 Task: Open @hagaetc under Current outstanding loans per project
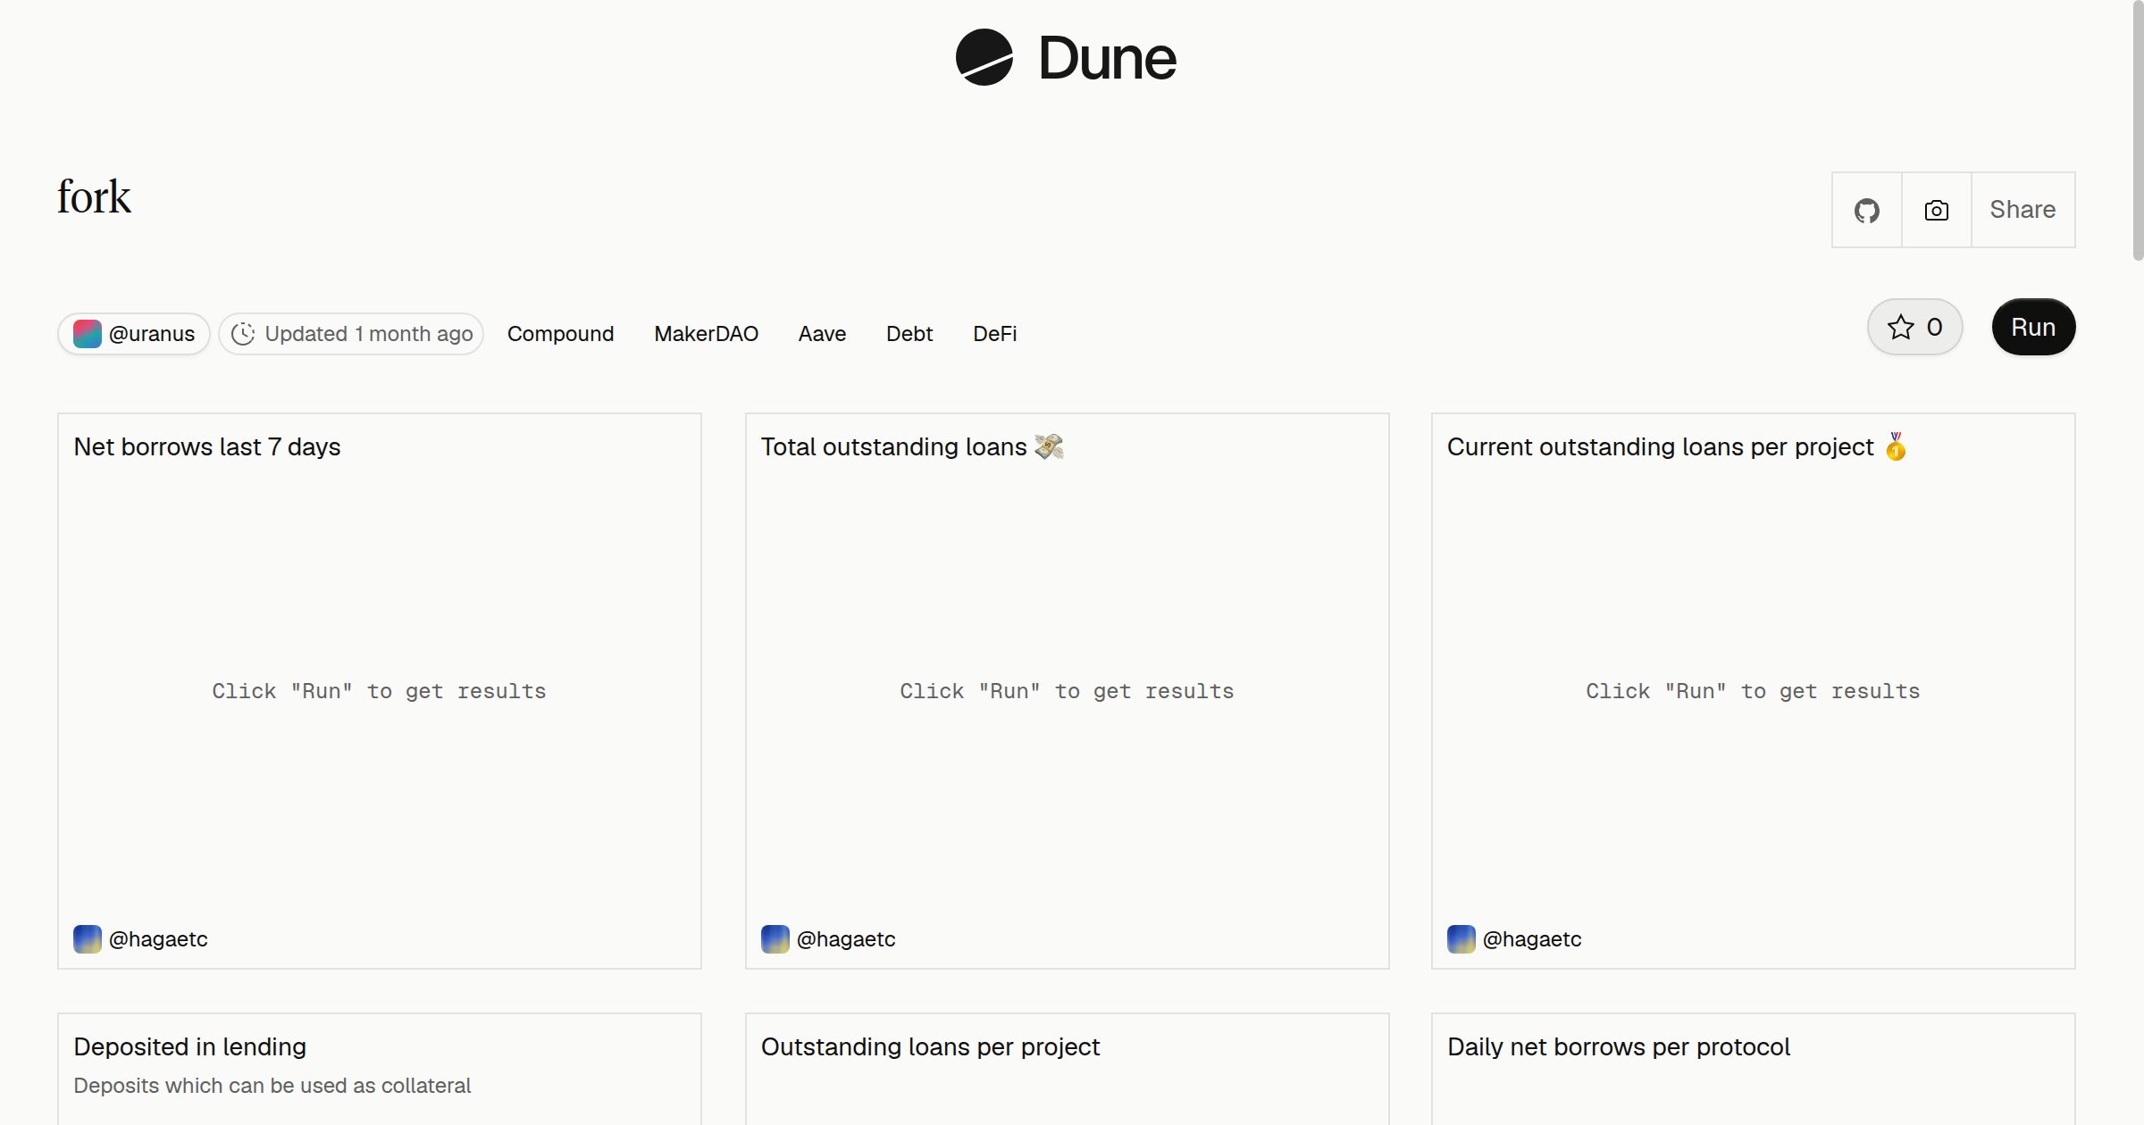[x=1532, y=939]
